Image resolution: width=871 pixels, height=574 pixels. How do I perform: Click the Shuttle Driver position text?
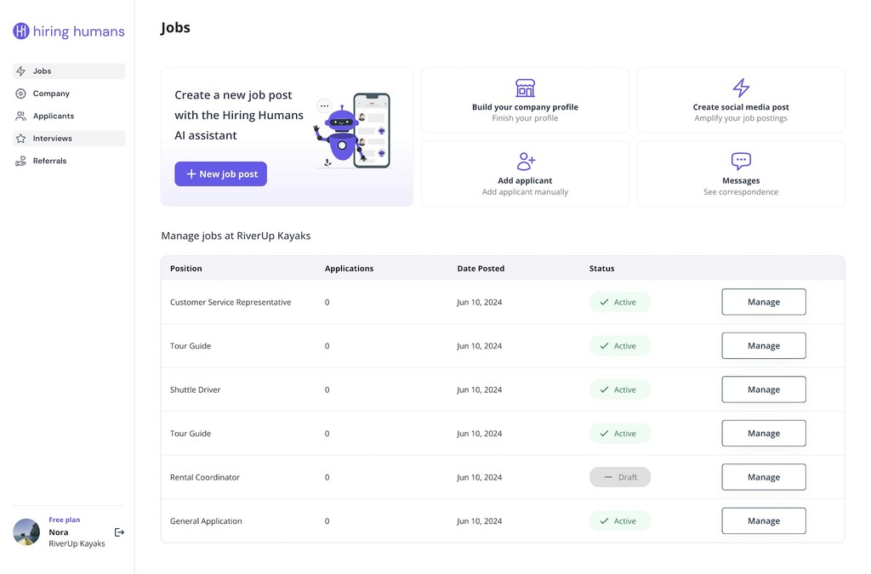(195, 389)
